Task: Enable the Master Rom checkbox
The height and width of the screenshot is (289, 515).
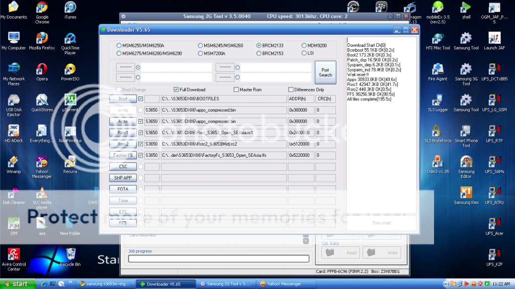Action: coord(236,89)
